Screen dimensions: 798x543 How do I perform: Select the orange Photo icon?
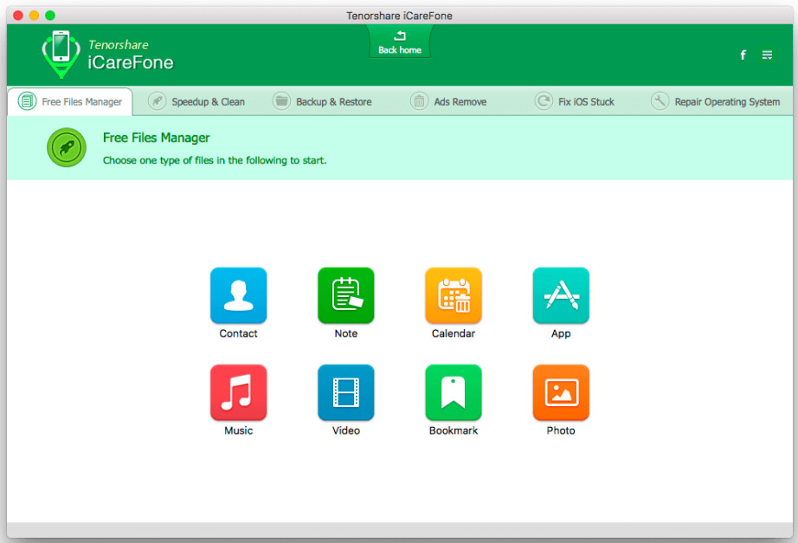(560, 392)
